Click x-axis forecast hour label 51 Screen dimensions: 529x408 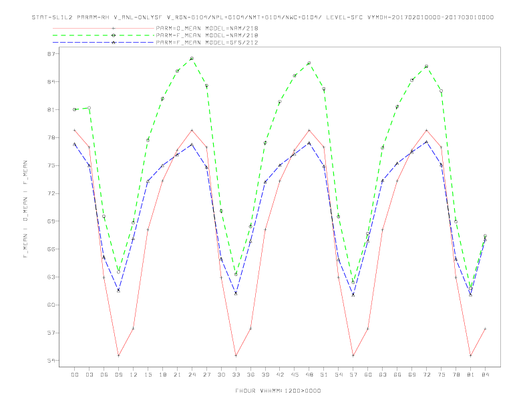coord(324,375)
